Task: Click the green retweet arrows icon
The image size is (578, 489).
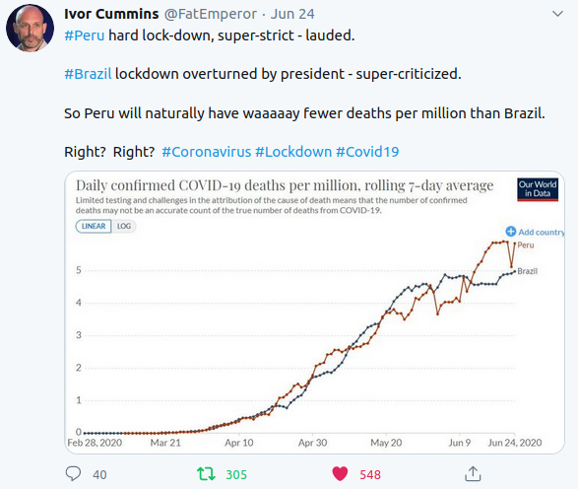Action: click(x=206, y=474)
